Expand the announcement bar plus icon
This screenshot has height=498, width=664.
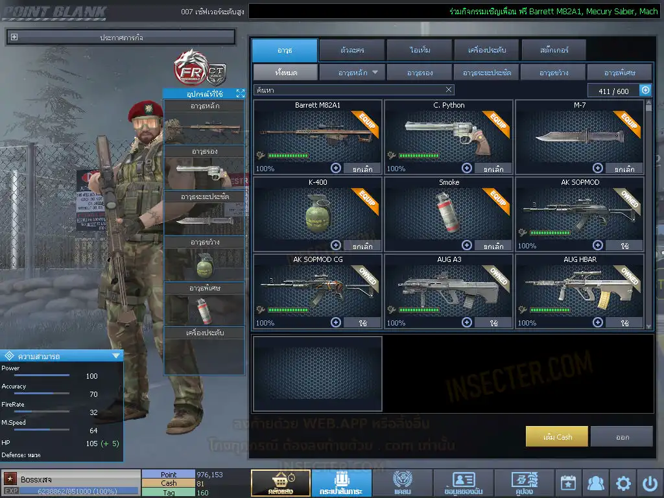click(x=14, y=38)
